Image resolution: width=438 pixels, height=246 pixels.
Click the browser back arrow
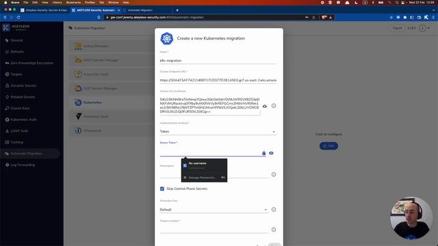pos(5,17)
